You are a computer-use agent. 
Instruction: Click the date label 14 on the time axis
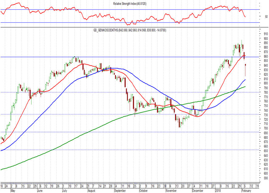(x=100, y=186)
